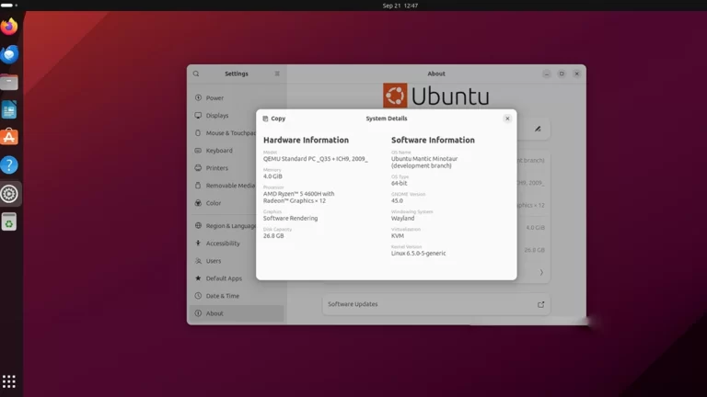The height and width of the screenshot is (397, 707).
Task: Click the Displays monitor icon
Action: click(x=198, y=115)
